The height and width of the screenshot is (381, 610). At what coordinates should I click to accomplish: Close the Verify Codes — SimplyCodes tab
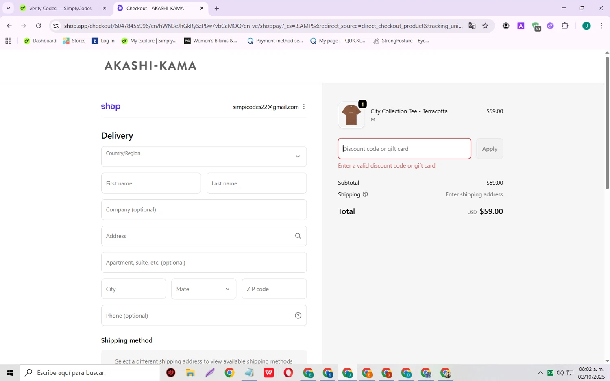pos(105,8)
